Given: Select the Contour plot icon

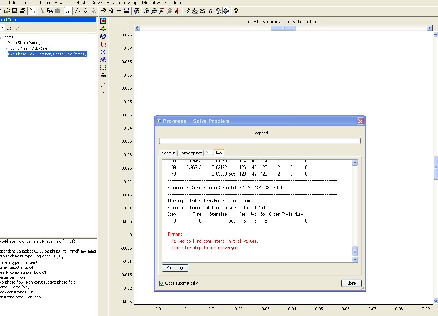Looking at the screenshot, I should (x=103, y=36).
